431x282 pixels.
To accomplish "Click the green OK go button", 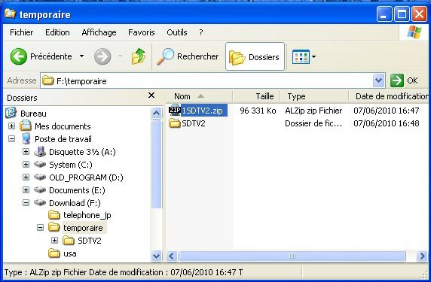I will 405,80.
